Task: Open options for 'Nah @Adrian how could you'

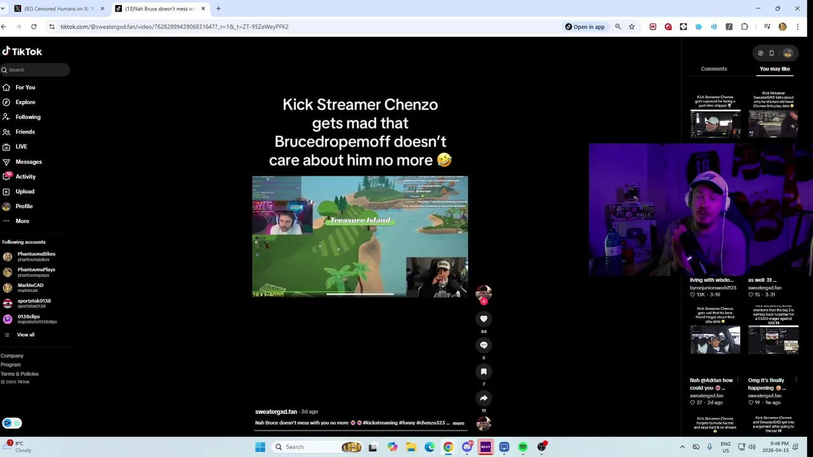Action: [x=737, y=380]
